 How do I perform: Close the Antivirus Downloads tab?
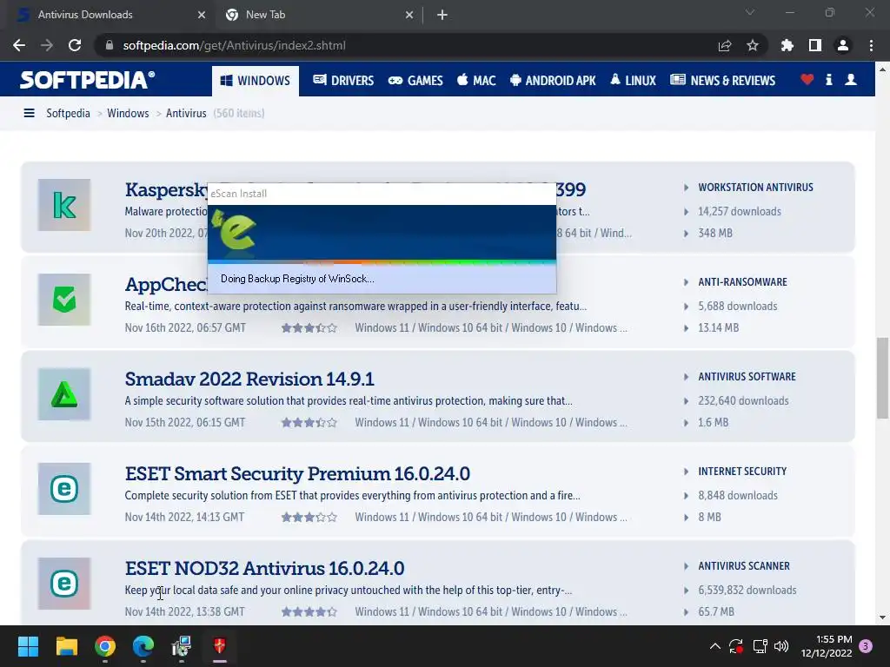pos(202,15)
